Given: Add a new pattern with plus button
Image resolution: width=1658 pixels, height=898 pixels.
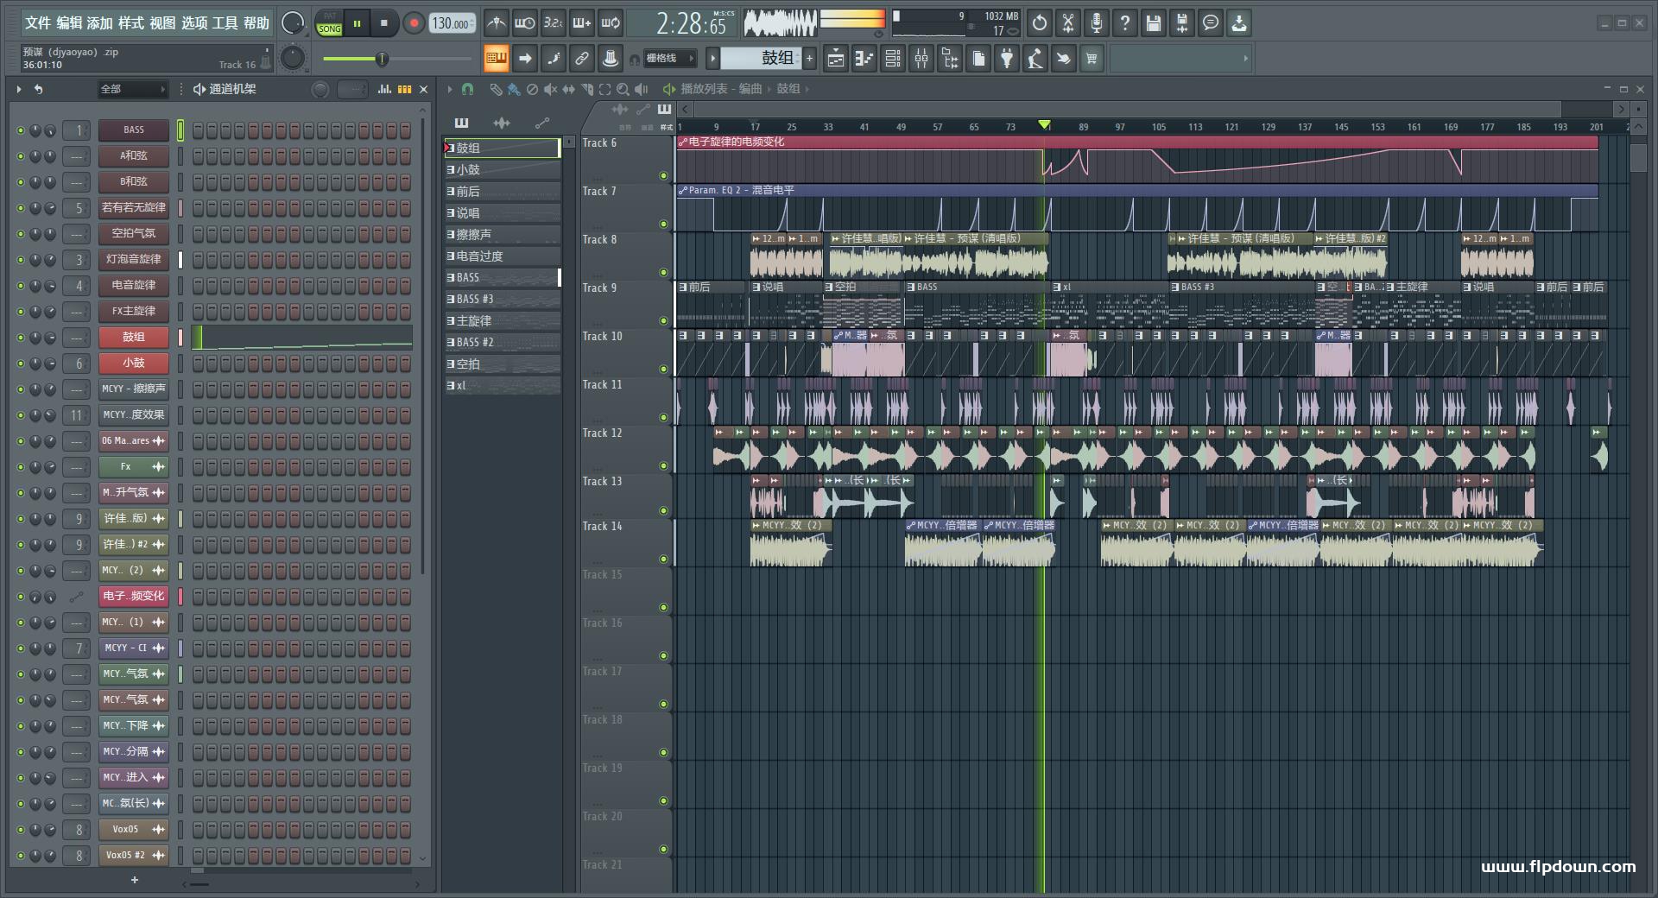Looking at the screenshot, I should (x=809, y=59).
